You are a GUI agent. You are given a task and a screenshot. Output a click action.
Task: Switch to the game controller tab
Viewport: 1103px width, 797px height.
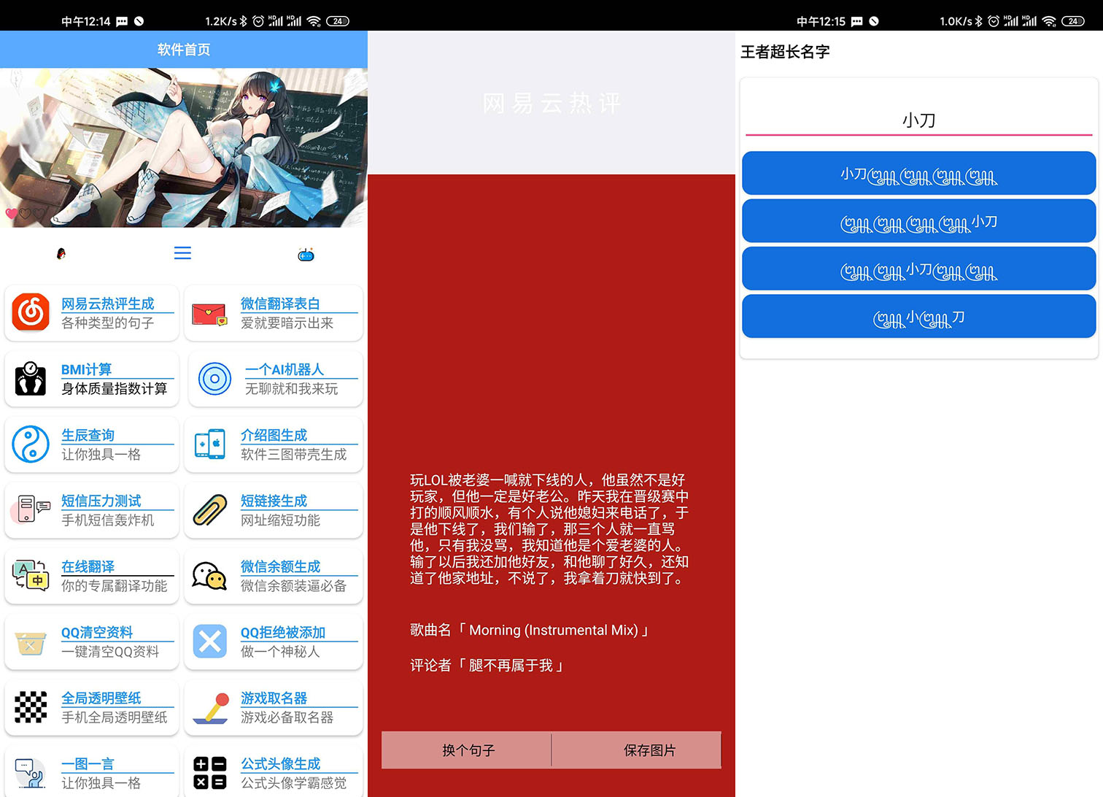306,255
